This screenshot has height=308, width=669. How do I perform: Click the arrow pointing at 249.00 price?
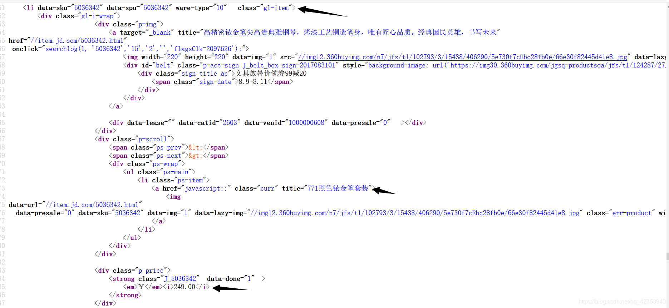point(232,288)
